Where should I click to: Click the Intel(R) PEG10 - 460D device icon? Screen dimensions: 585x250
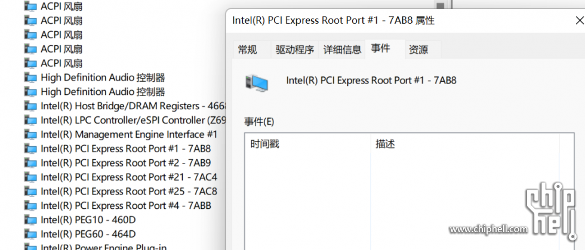coord(30,220)
